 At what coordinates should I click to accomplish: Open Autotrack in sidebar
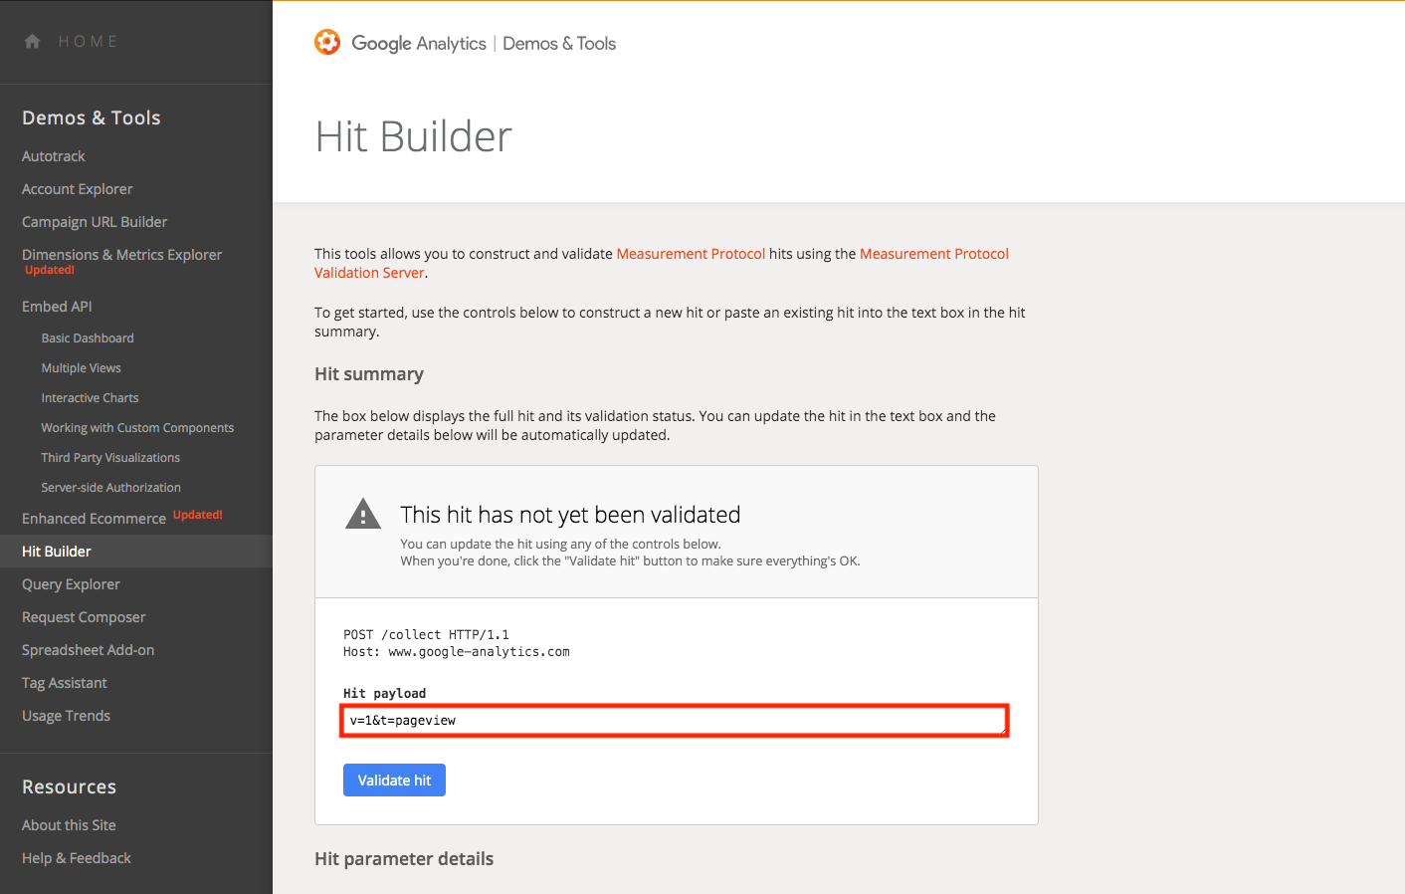click(54, 156)
